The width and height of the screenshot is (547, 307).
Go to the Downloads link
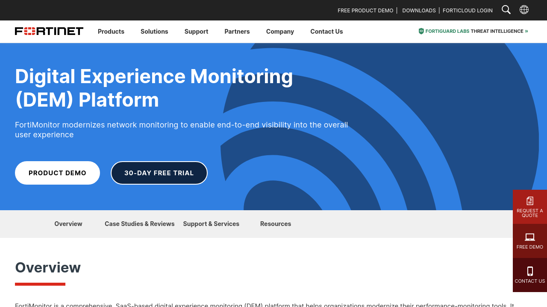[419, 10]
